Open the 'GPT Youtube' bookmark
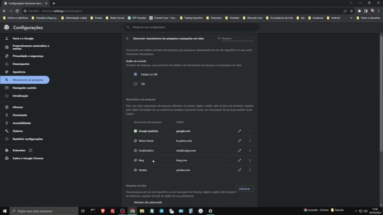The image size is (383, 215). [137, 18]
